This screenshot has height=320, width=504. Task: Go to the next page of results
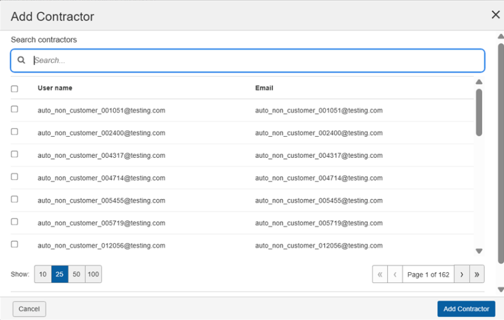[462, 275]
